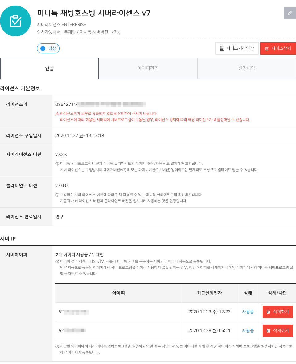Screen dimensions: 296x364
Task: Click the 서비스기간연장 button
Action: coord(237,48)
